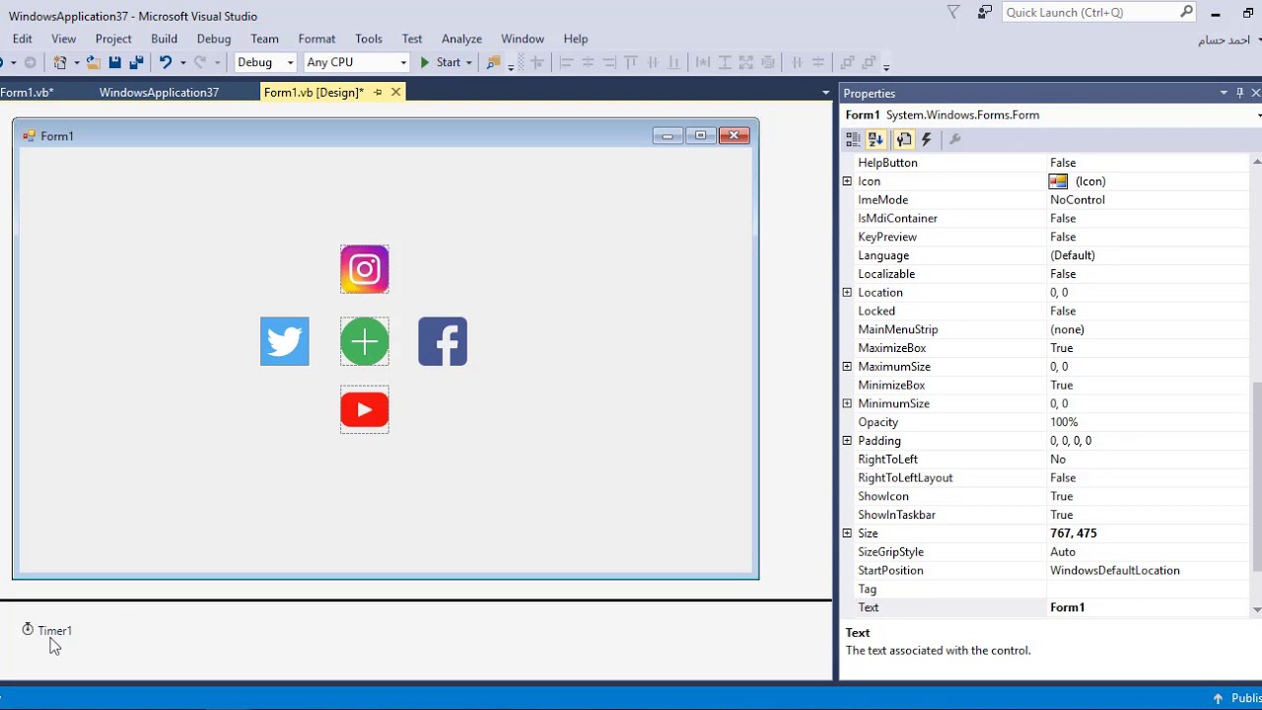The image size is (1262, 710).
Task: Toggle auto-hide pin on Properties panel
Action: 1239,93
